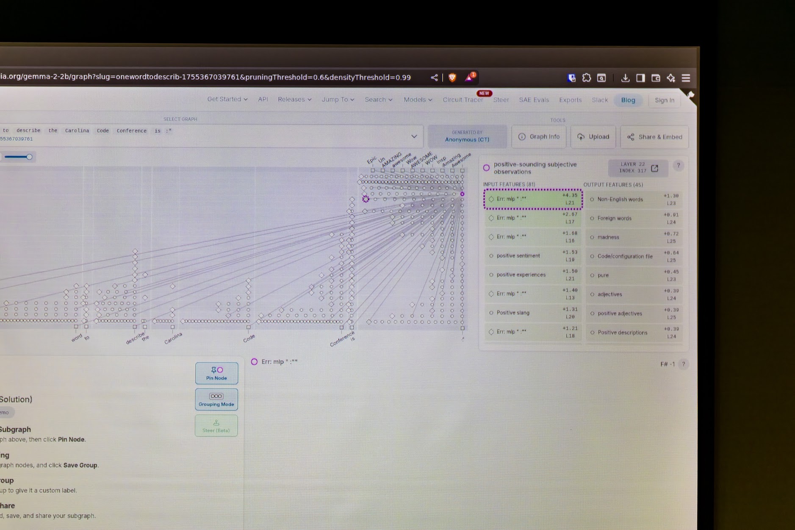Image resolution: width=795 pixels, height=530 pixels.
Task: Click Share & Embed
Action: click(x=655, y=137)
